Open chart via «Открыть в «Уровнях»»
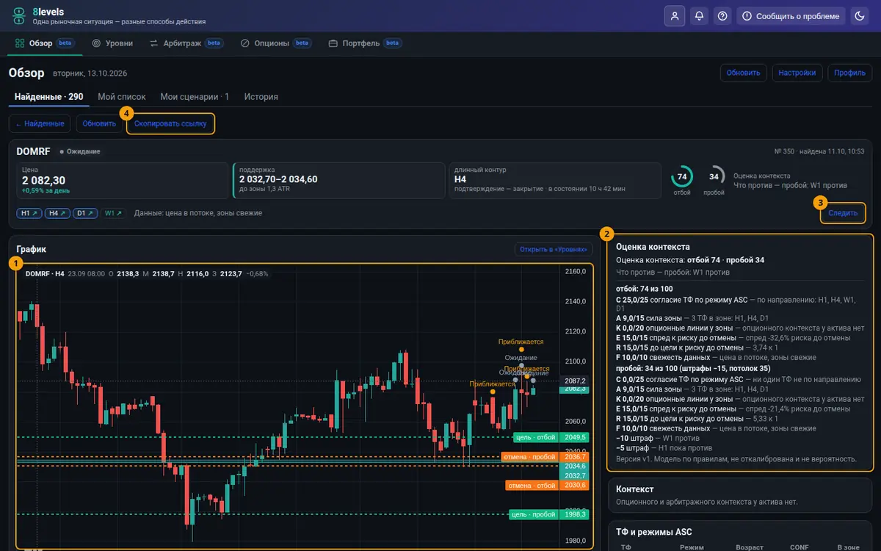The height and width of the screenshot is (551, 881). [x=553, y=249]
